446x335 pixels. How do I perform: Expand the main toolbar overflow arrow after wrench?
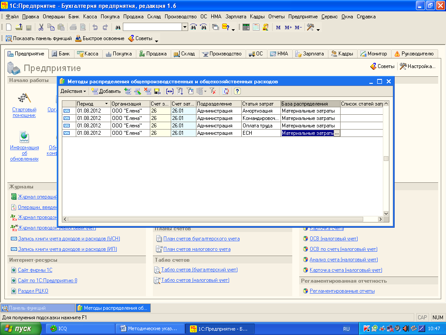click(x=318, y=30)
